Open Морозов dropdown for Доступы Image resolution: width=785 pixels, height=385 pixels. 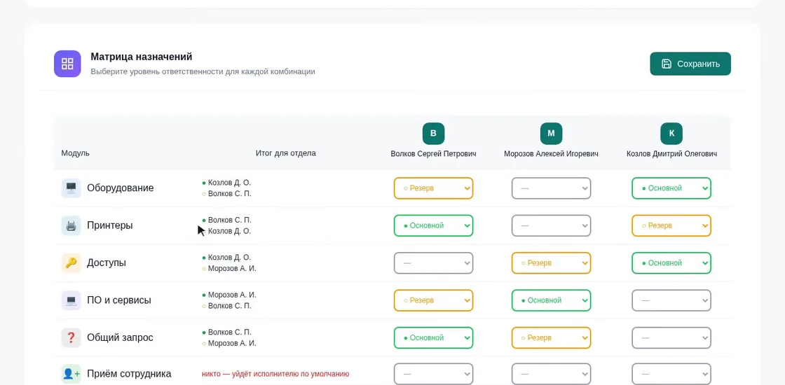point(551,263)
